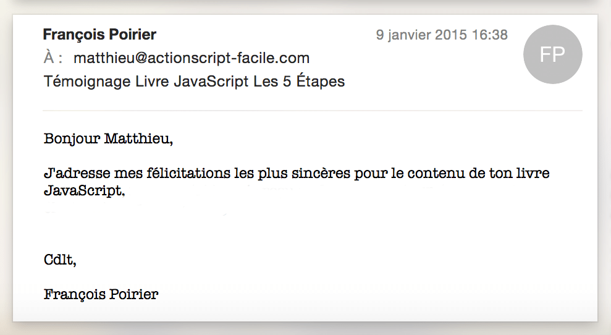
Task: Select sender name François Poirier in header
Action: tap(99, 35)
